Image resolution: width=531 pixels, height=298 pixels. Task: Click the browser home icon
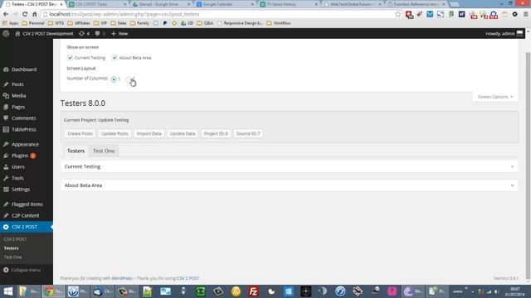tap(34, 14)
